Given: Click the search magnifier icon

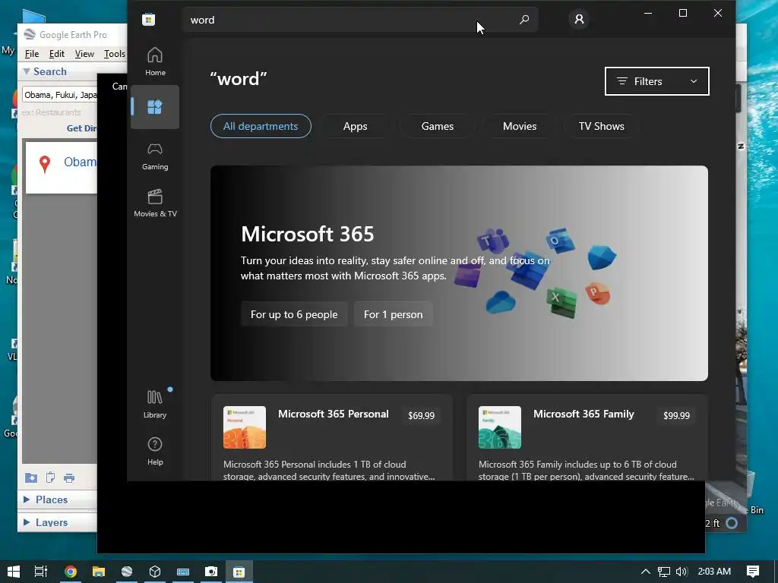Looking at the screenshot, I should click(x=524, y=20).
